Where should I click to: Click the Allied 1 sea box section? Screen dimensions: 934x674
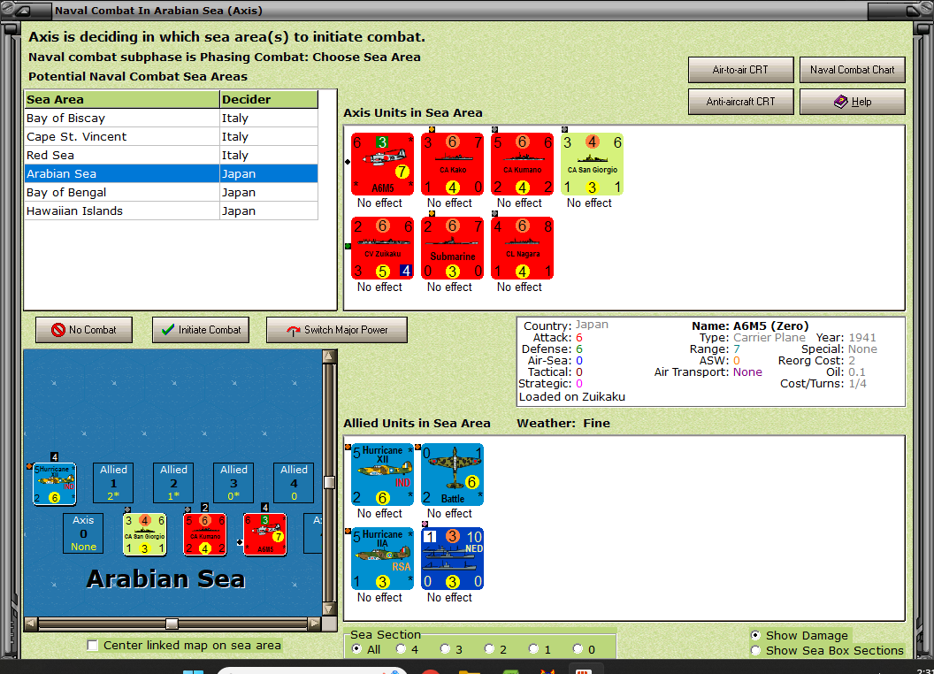(113, 483)
